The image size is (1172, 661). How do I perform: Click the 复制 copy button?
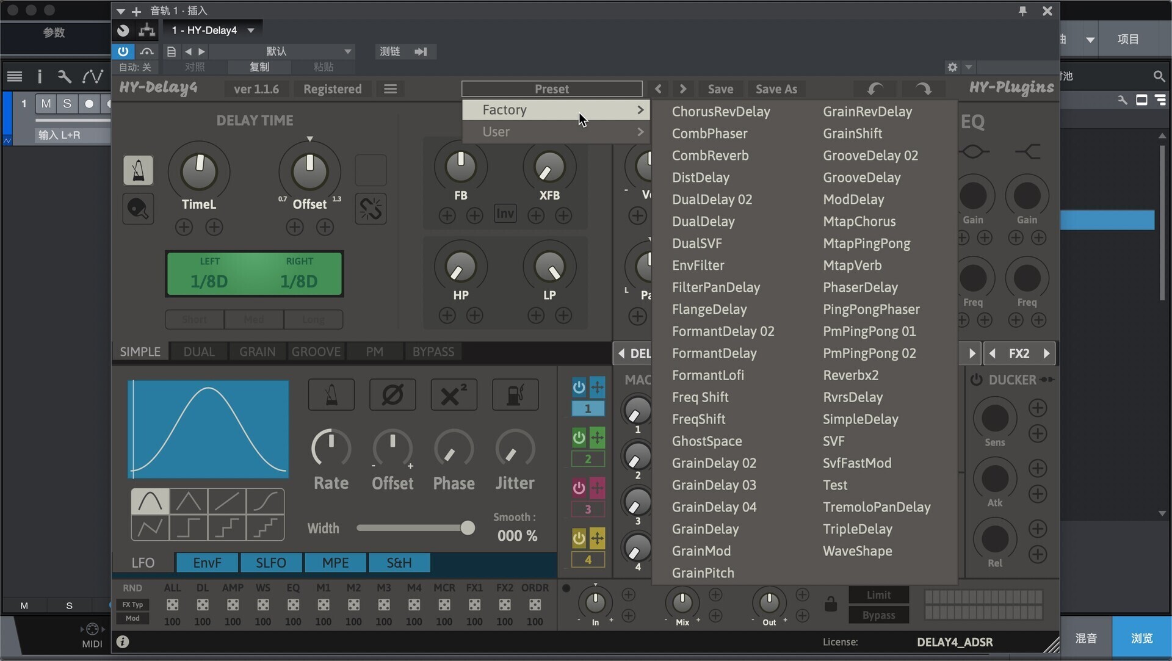259,67
